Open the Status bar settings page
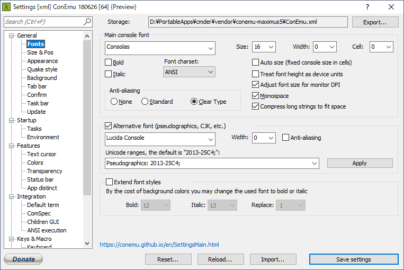The image size is (404, 270). point(40,179)
